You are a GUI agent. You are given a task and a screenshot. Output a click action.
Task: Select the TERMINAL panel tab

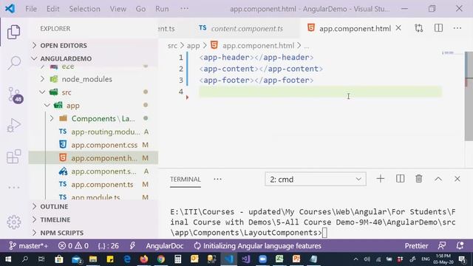(186, 179)
